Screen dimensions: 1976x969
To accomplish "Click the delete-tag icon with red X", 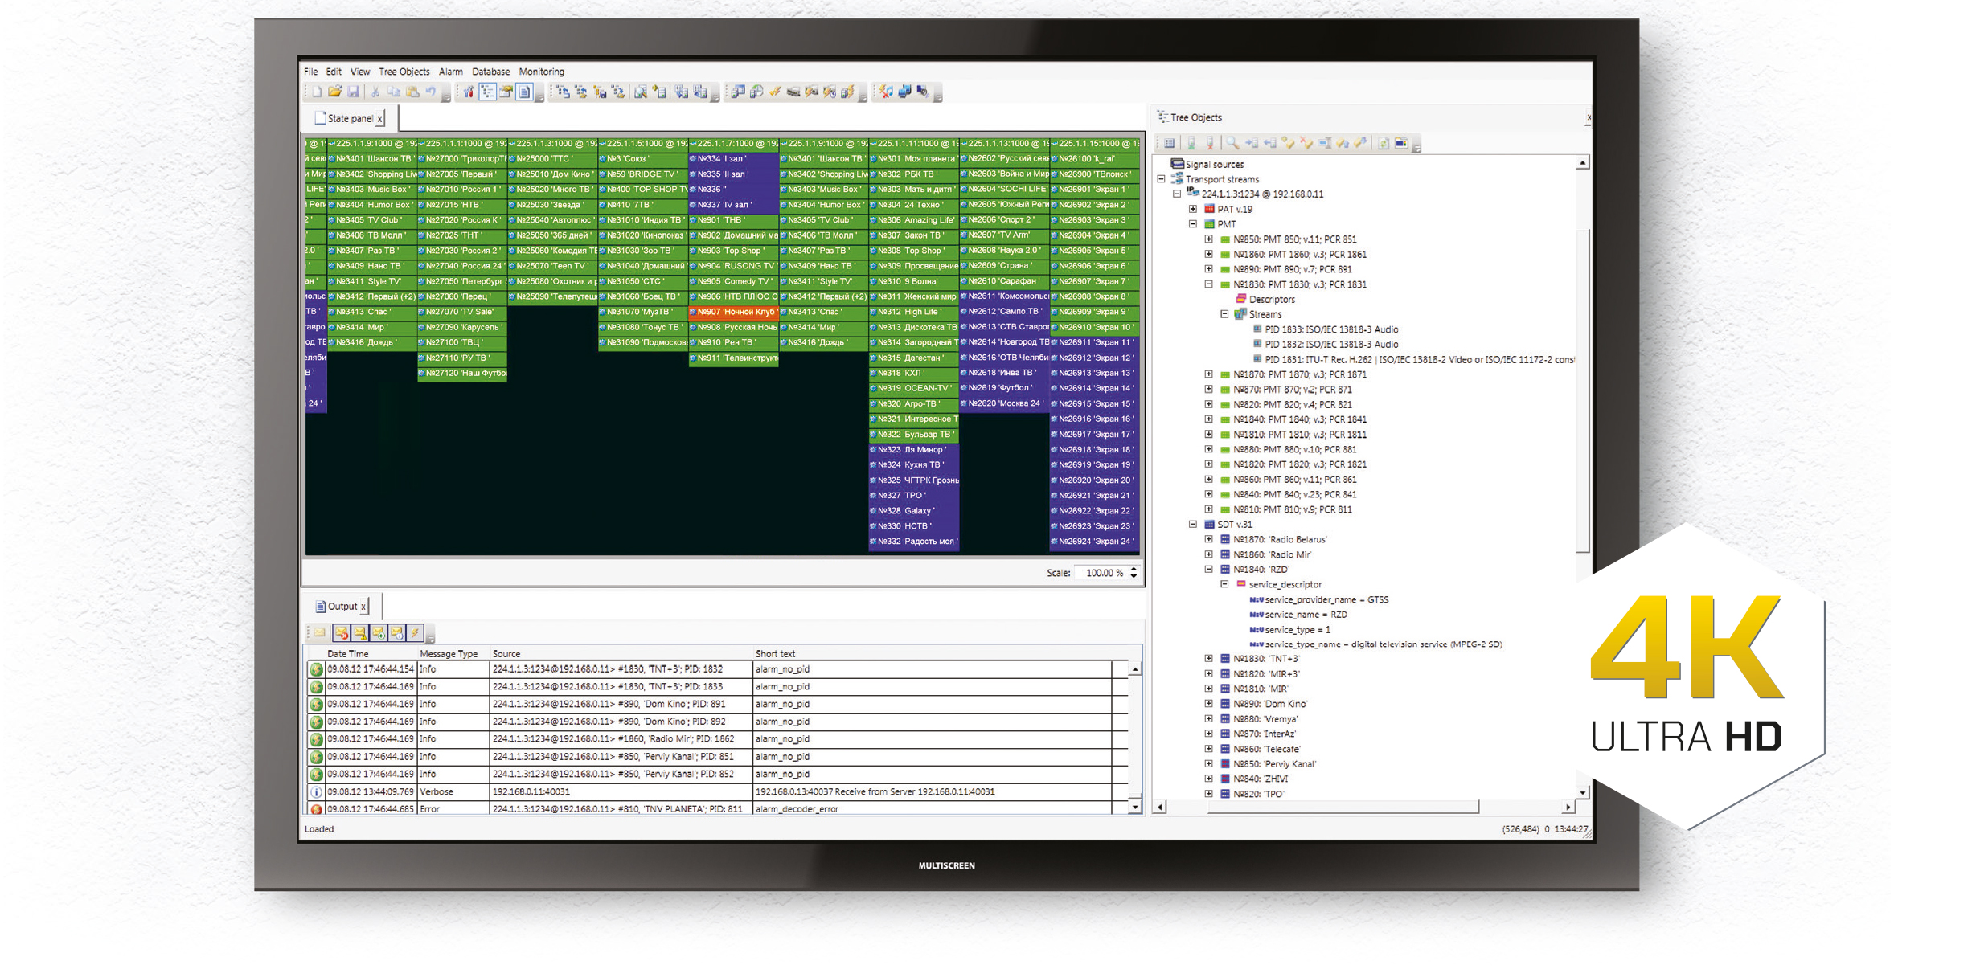I will 1306,144.
